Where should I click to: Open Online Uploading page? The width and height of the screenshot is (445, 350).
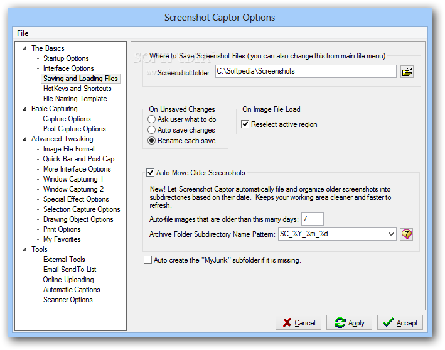click(68, 280)
